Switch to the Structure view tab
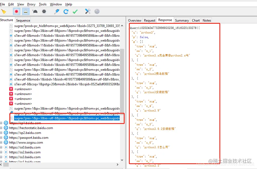Image resolution: width=257 pixels, height=169 pixels. pyautogui.click(x=6, y=20)
